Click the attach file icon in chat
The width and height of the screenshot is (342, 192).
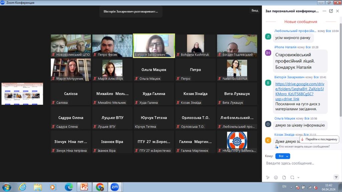point(284,177)
